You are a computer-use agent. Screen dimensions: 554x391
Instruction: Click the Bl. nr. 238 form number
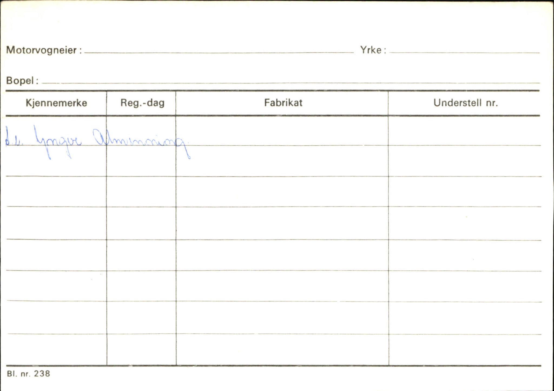28,374
